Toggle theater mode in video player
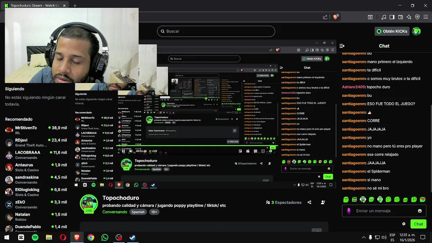This screenshot has width=432, height=243. click(x=255, y=151)
